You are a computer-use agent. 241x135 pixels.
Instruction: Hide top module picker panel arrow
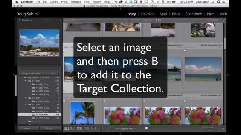click(120, 9)
